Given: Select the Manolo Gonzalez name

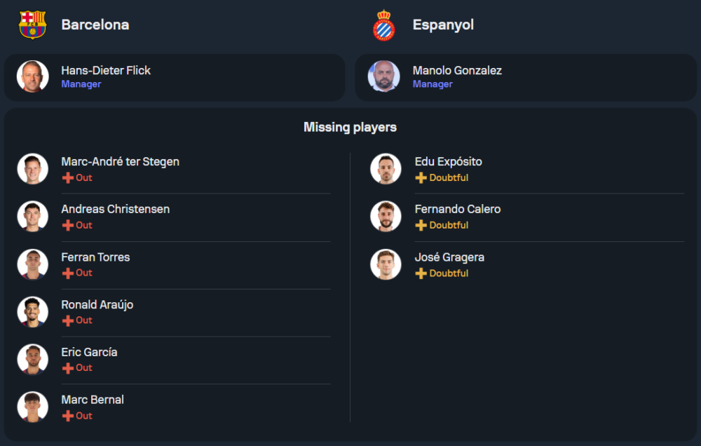Looking at the screenshot, I should (x=457, y=70).
